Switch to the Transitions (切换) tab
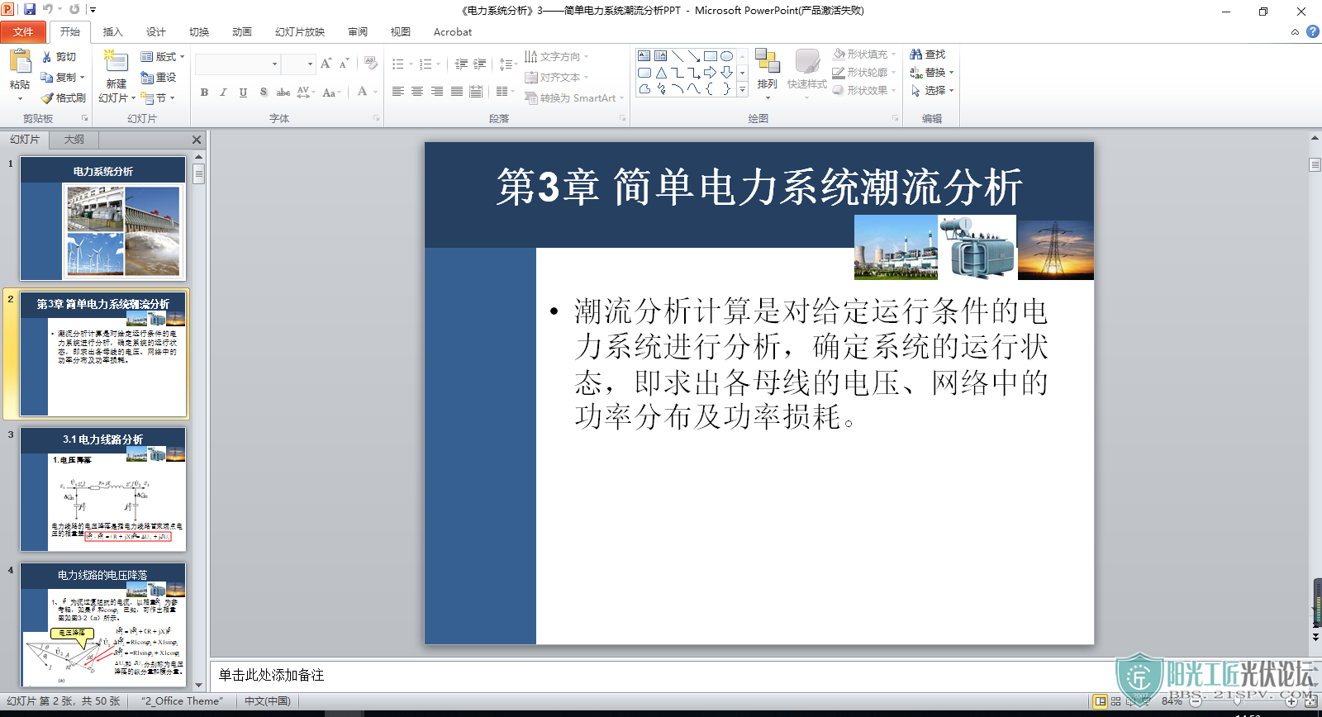Screen dimensions: 1322x717 click(x=198, y=31)
